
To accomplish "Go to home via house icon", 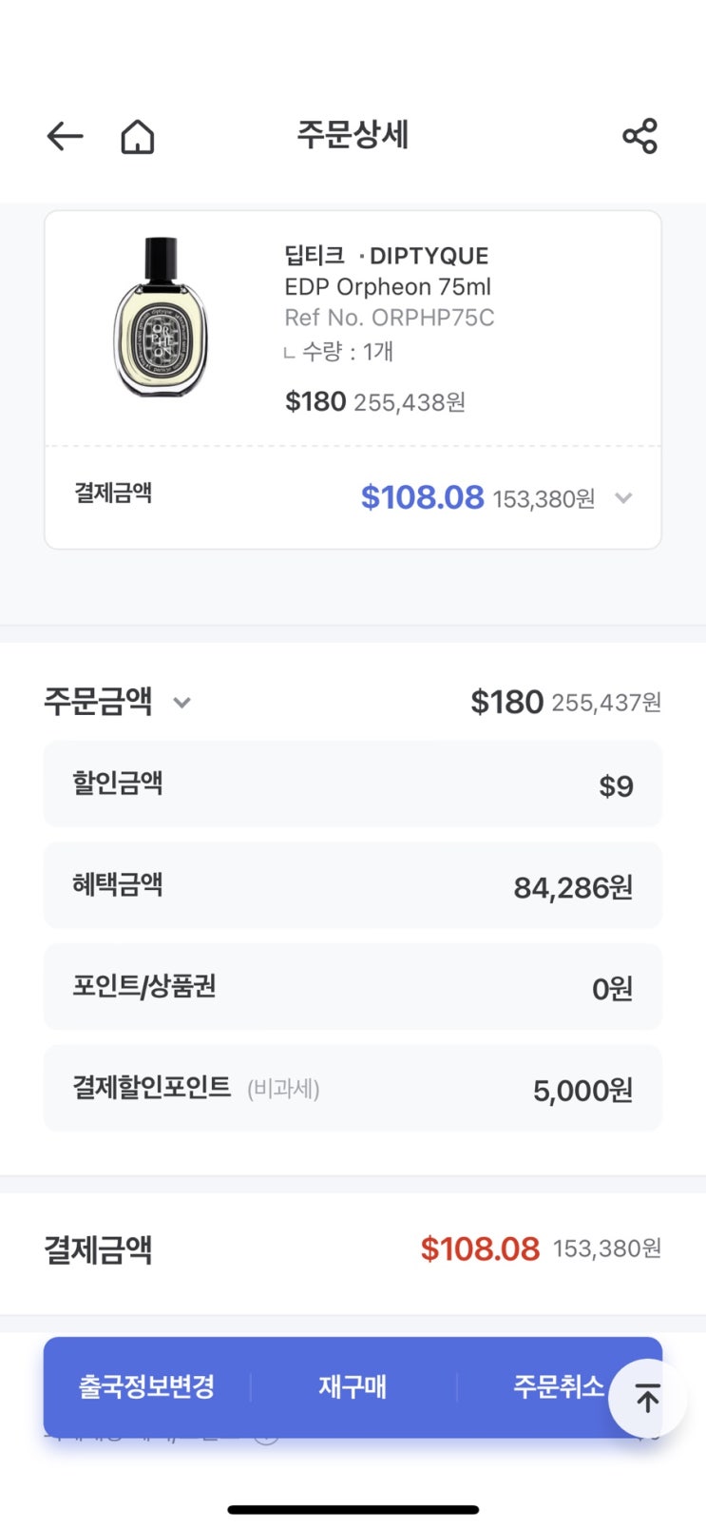I will [138, 137].
